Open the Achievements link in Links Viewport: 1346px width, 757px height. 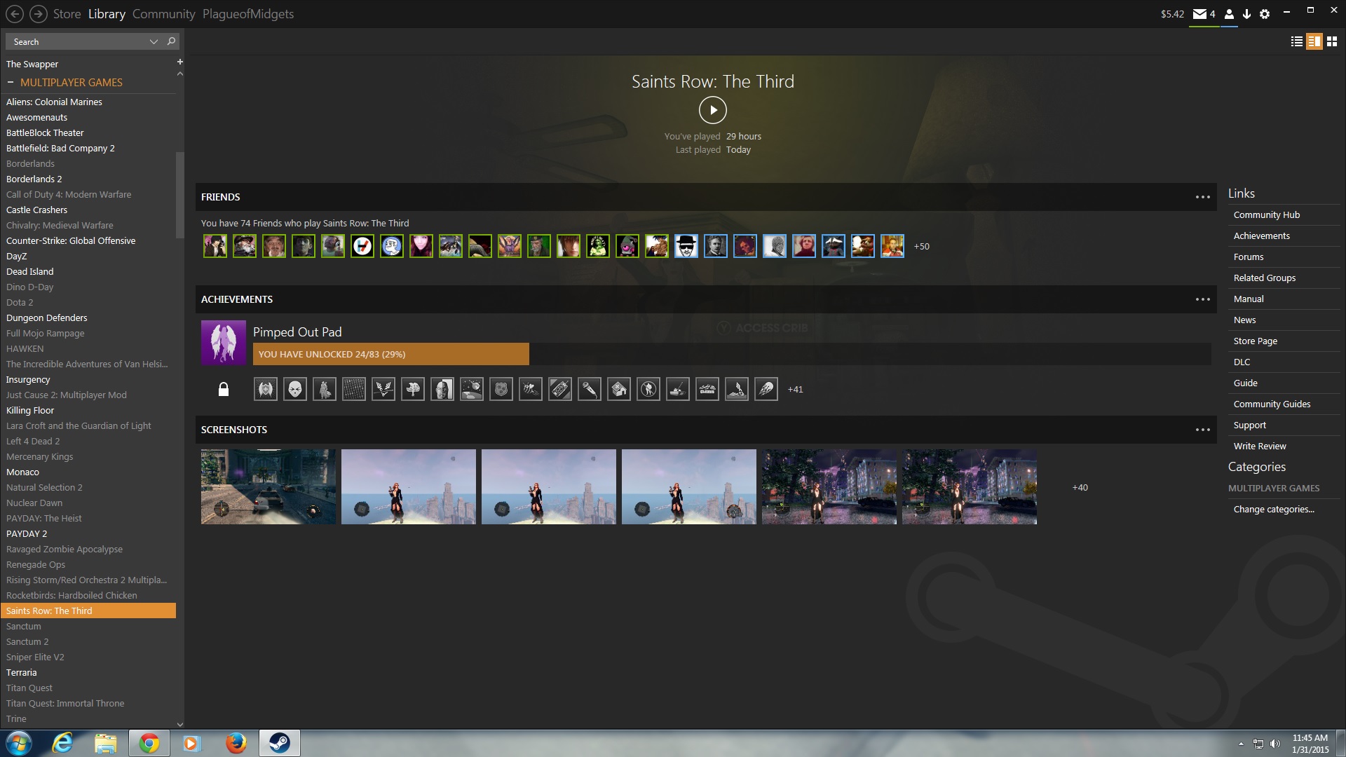[1262, 236]
